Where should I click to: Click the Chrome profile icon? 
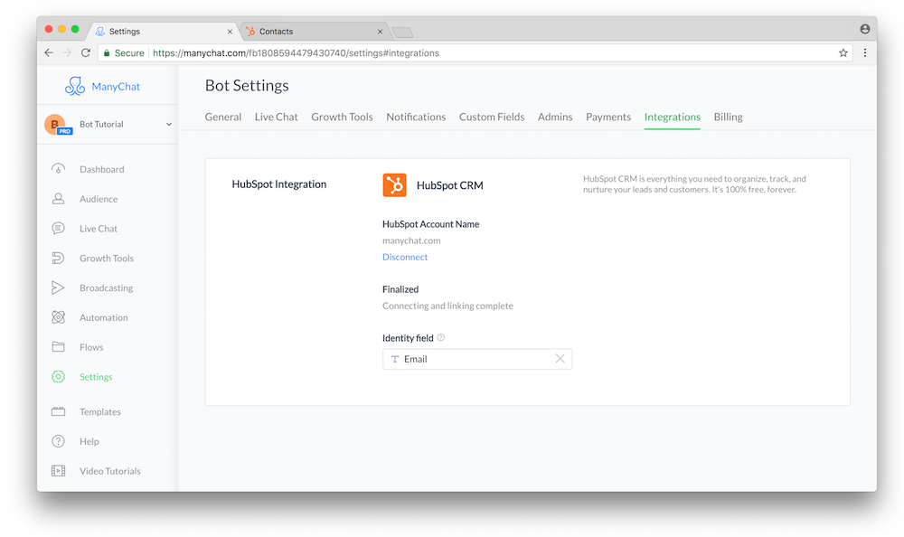pyautogui.click(x=865, y=29)
